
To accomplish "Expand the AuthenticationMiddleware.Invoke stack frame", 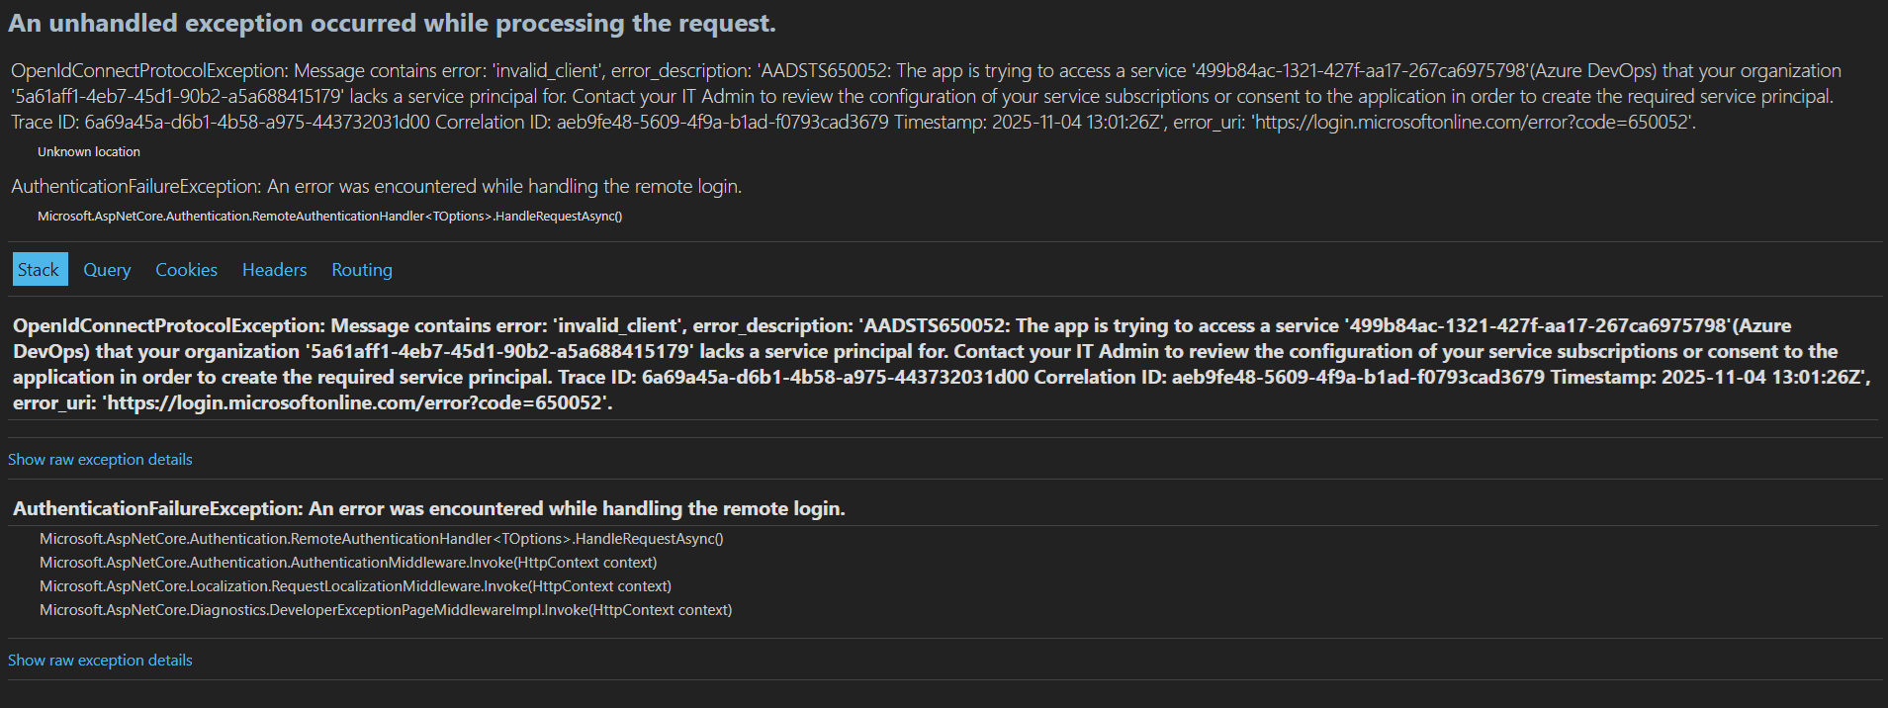I will (x=348, y=563).
